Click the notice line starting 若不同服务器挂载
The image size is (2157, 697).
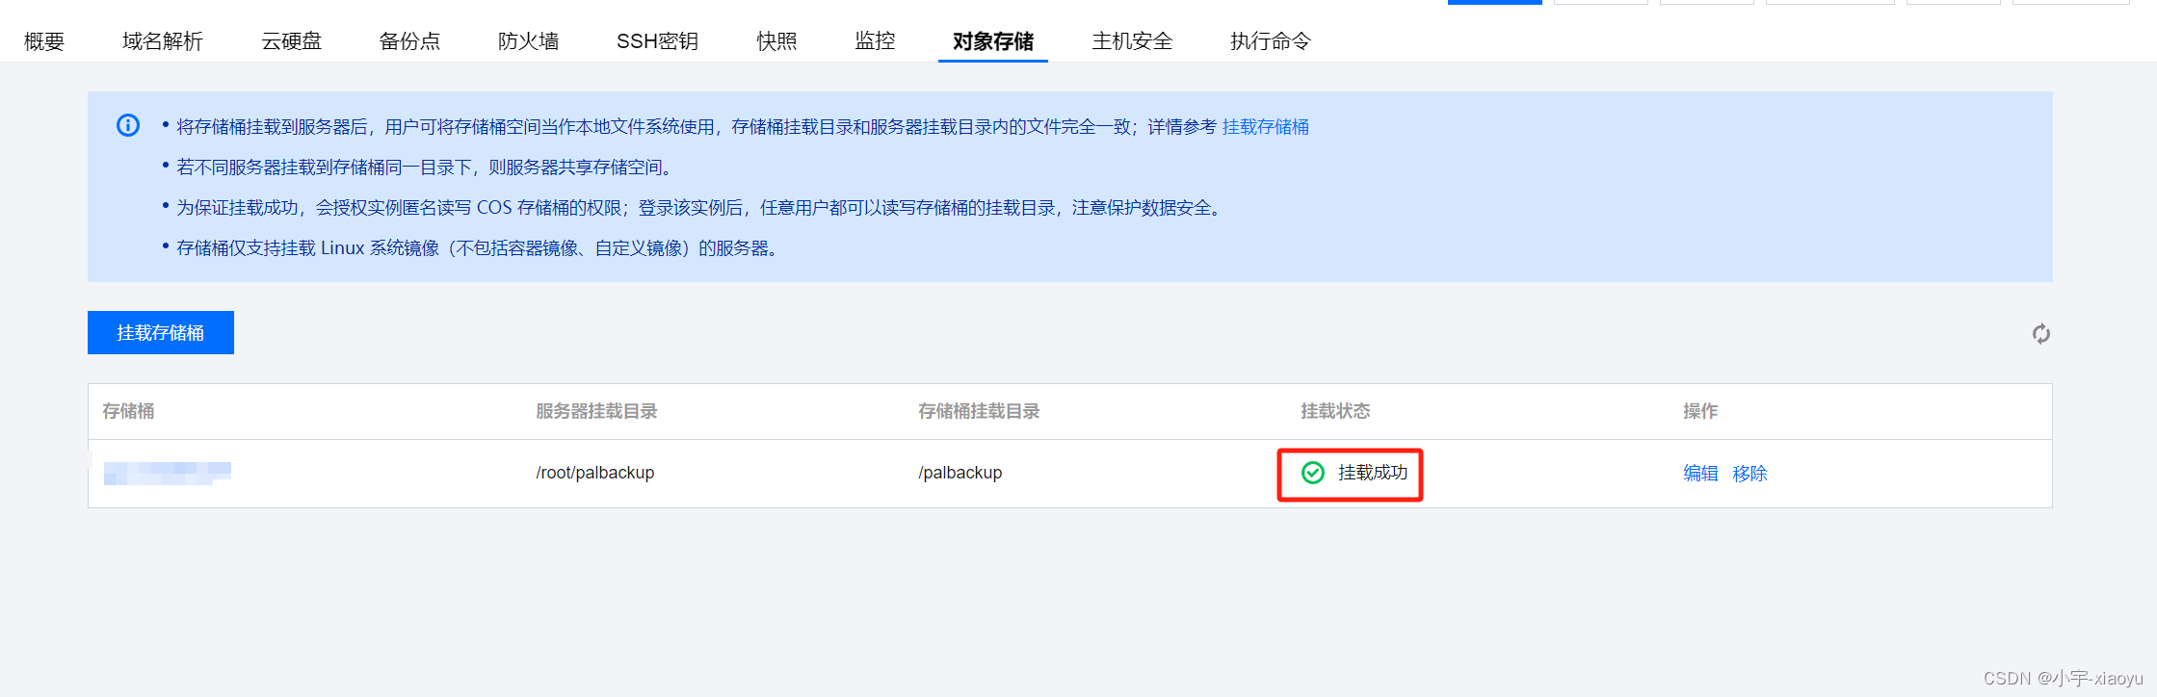425,168
